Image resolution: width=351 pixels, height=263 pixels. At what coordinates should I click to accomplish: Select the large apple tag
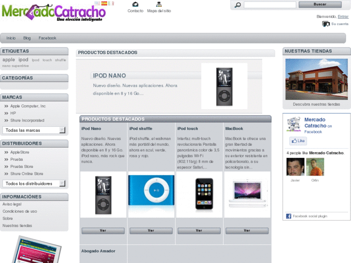point(9,60)
